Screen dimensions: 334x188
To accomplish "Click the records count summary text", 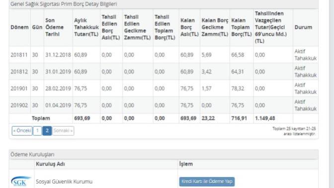I will pos(294,131).
